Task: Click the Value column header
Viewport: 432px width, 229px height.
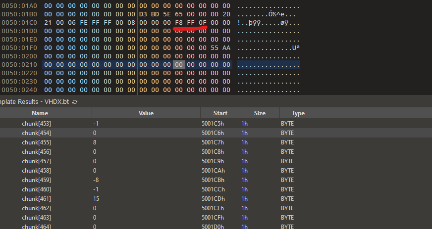Action: tap(146, 113)
